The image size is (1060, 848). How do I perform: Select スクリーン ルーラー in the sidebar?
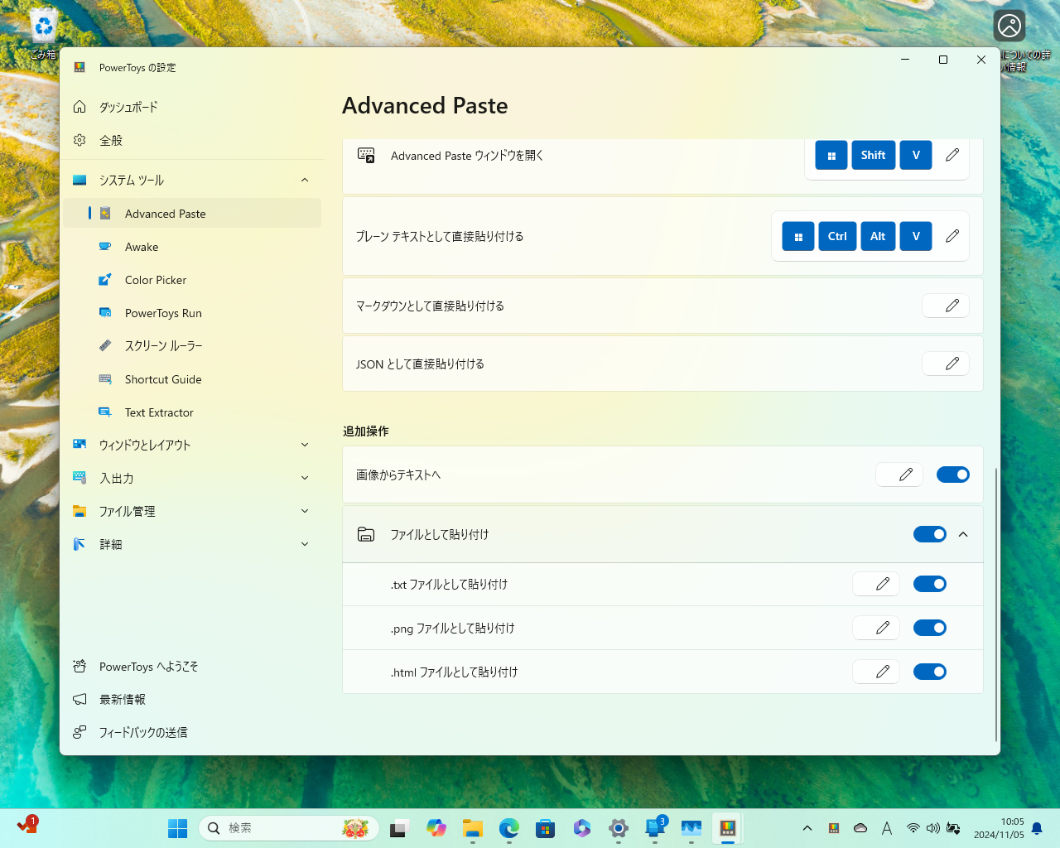[x=192, y=345]
